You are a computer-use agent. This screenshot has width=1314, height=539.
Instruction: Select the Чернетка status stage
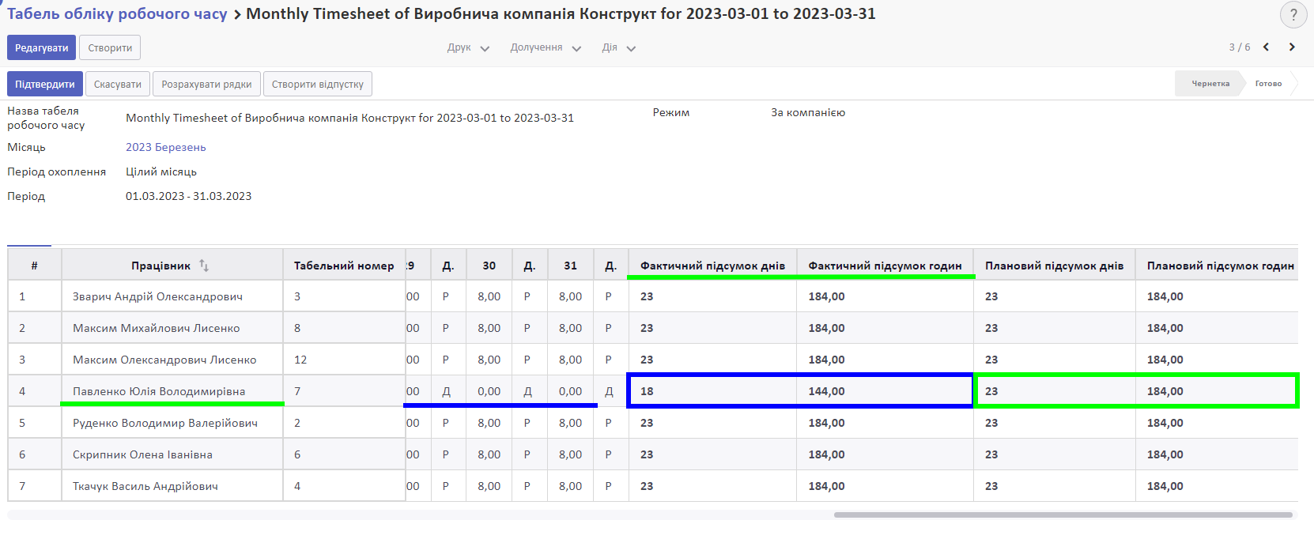(1210, 84)
